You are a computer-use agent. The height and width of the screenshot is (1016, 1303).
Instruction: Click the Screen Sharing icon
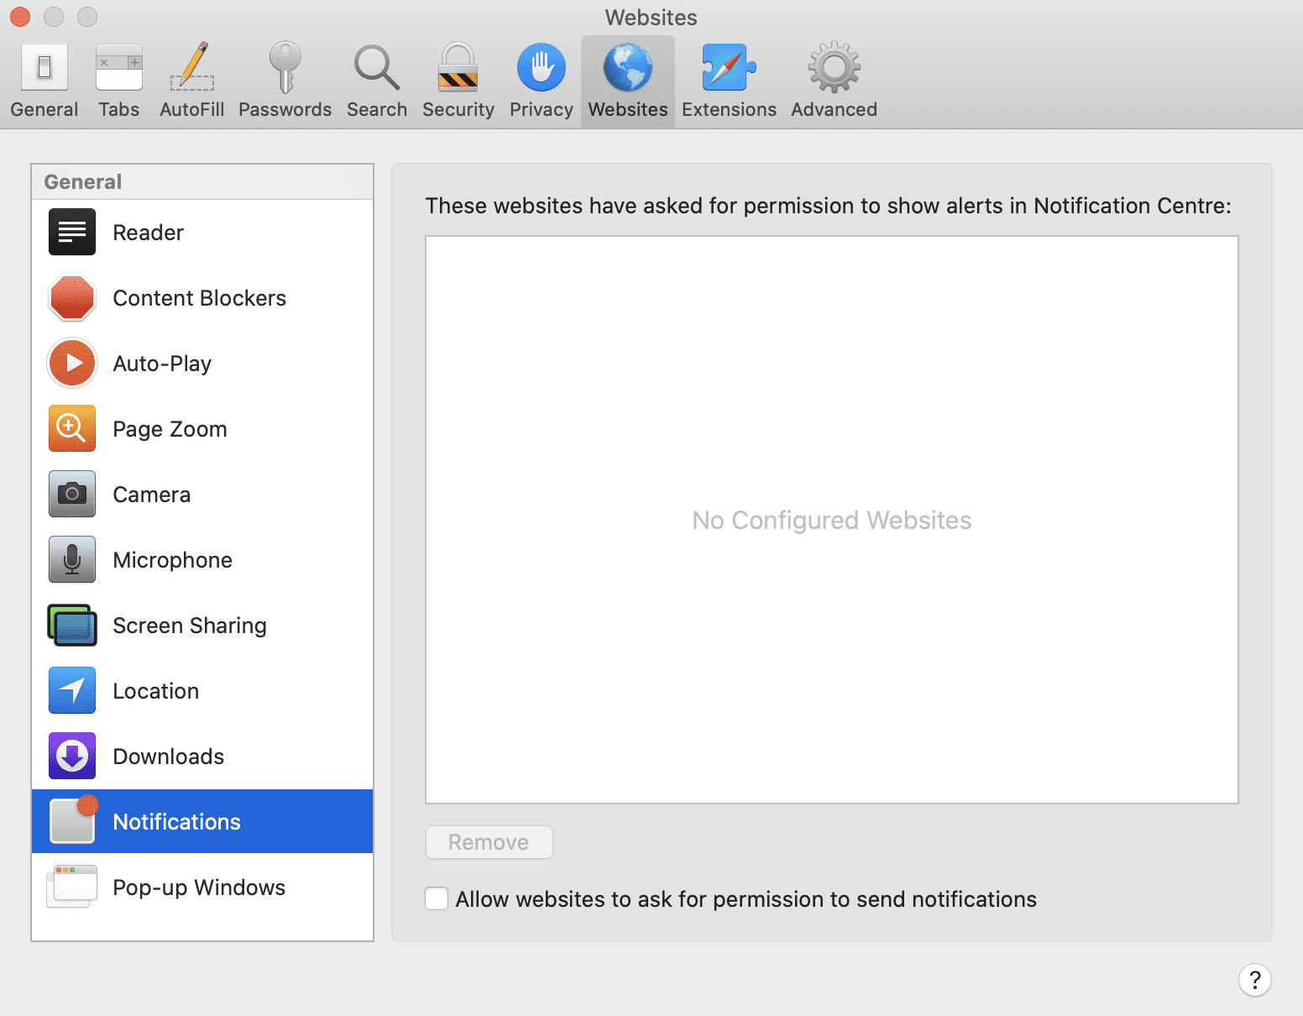pyautogui.click(x=72, y=625)
